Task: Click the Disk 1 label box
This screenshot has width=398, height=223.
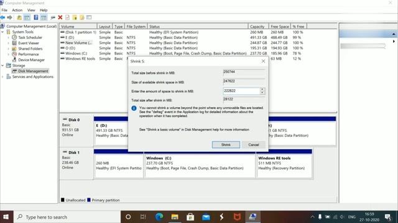Action: pos(76,163)
